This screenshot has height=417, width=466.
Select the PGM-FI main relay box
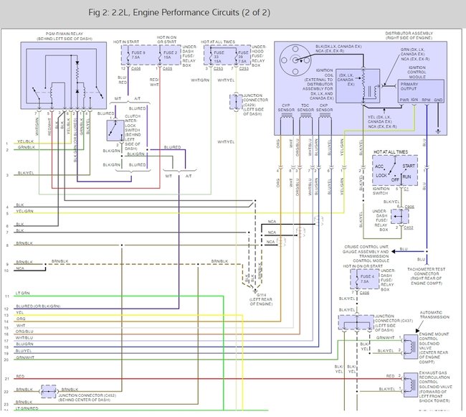point(64,75)
